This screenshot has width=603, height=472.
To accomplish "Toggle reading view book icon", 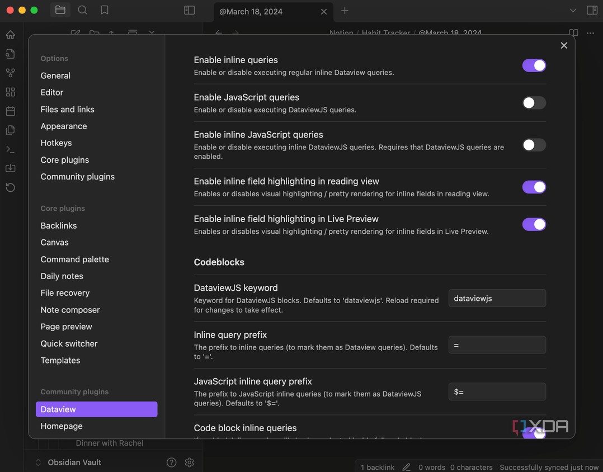I will click(x=573, y=33).
